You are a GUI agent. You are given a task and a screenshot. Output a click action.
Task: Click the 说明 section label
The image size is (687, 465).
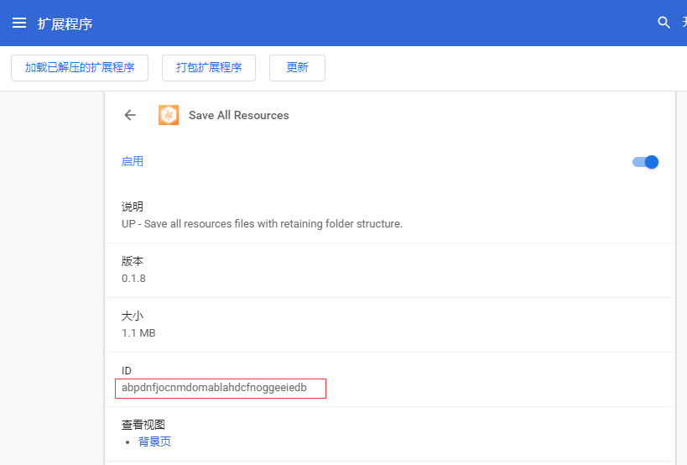[133, 206]
